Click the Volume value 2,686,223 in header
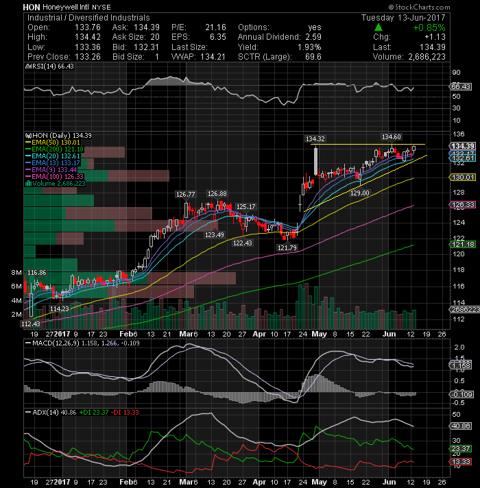The height and width of the screenshot is (488, 480). 427,57
